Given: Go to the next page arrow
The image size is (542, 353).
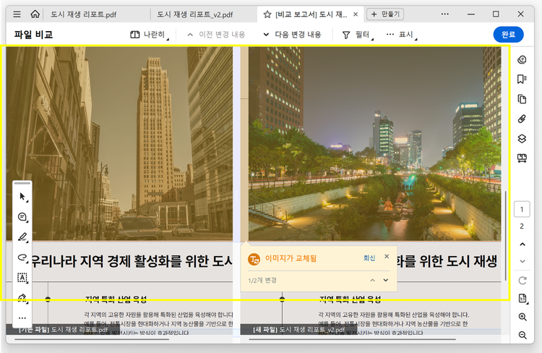Looking at the screenshot, I should pyautogui.click(x=522, y=261).
